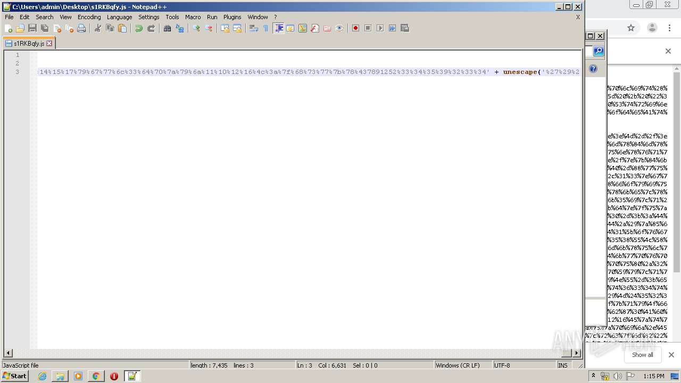Click the Copy toolbar icon
This screenshot has width=681, height=383.
[110, 28]
